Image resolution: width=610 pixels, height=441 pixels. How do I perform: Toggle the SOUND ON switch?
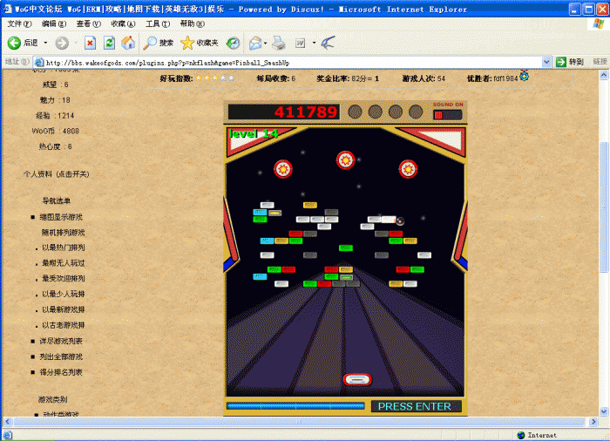click(447, 115)
